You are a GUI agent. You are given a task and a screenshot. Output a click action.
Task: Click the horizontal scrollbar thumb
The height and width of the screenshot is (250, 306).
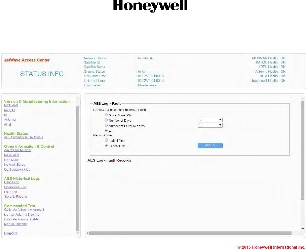(x=190, y=233)
